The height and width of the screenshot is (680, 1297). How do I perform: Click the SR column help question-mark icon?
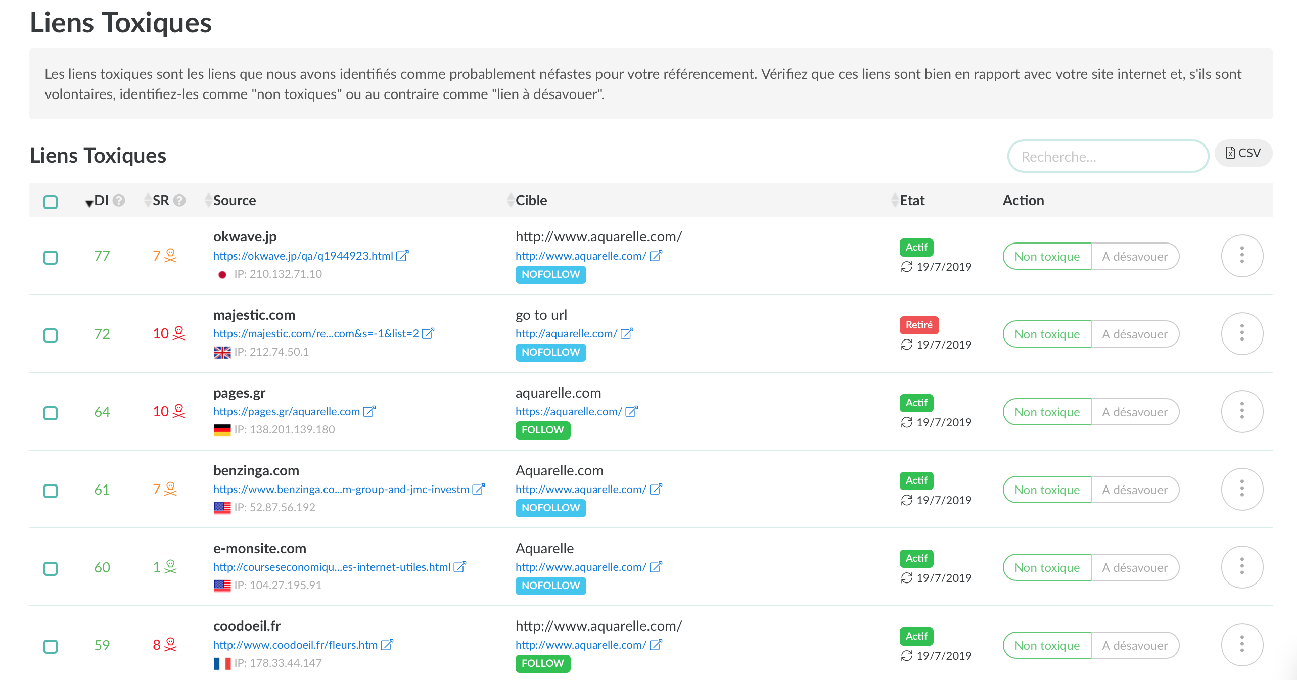pyautogui.click(x=179, y=201)
